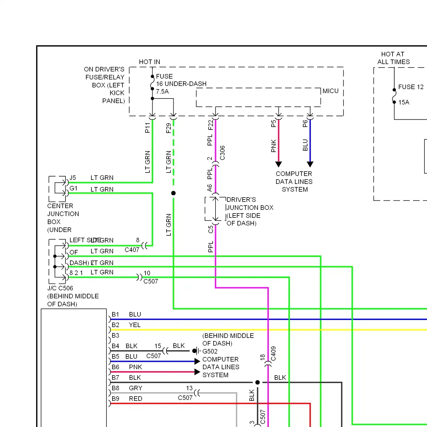Image resolution: width=427 pixels, height=427 pixels.
Task: Click the B9 pin label
Action: [115, 399]
